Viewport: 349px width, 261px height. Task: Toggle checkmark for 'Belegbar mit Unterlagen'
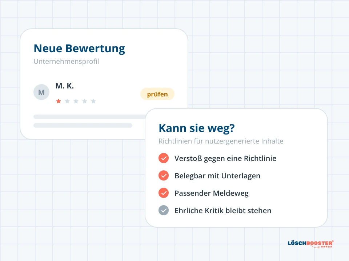(x=164, y=175)
